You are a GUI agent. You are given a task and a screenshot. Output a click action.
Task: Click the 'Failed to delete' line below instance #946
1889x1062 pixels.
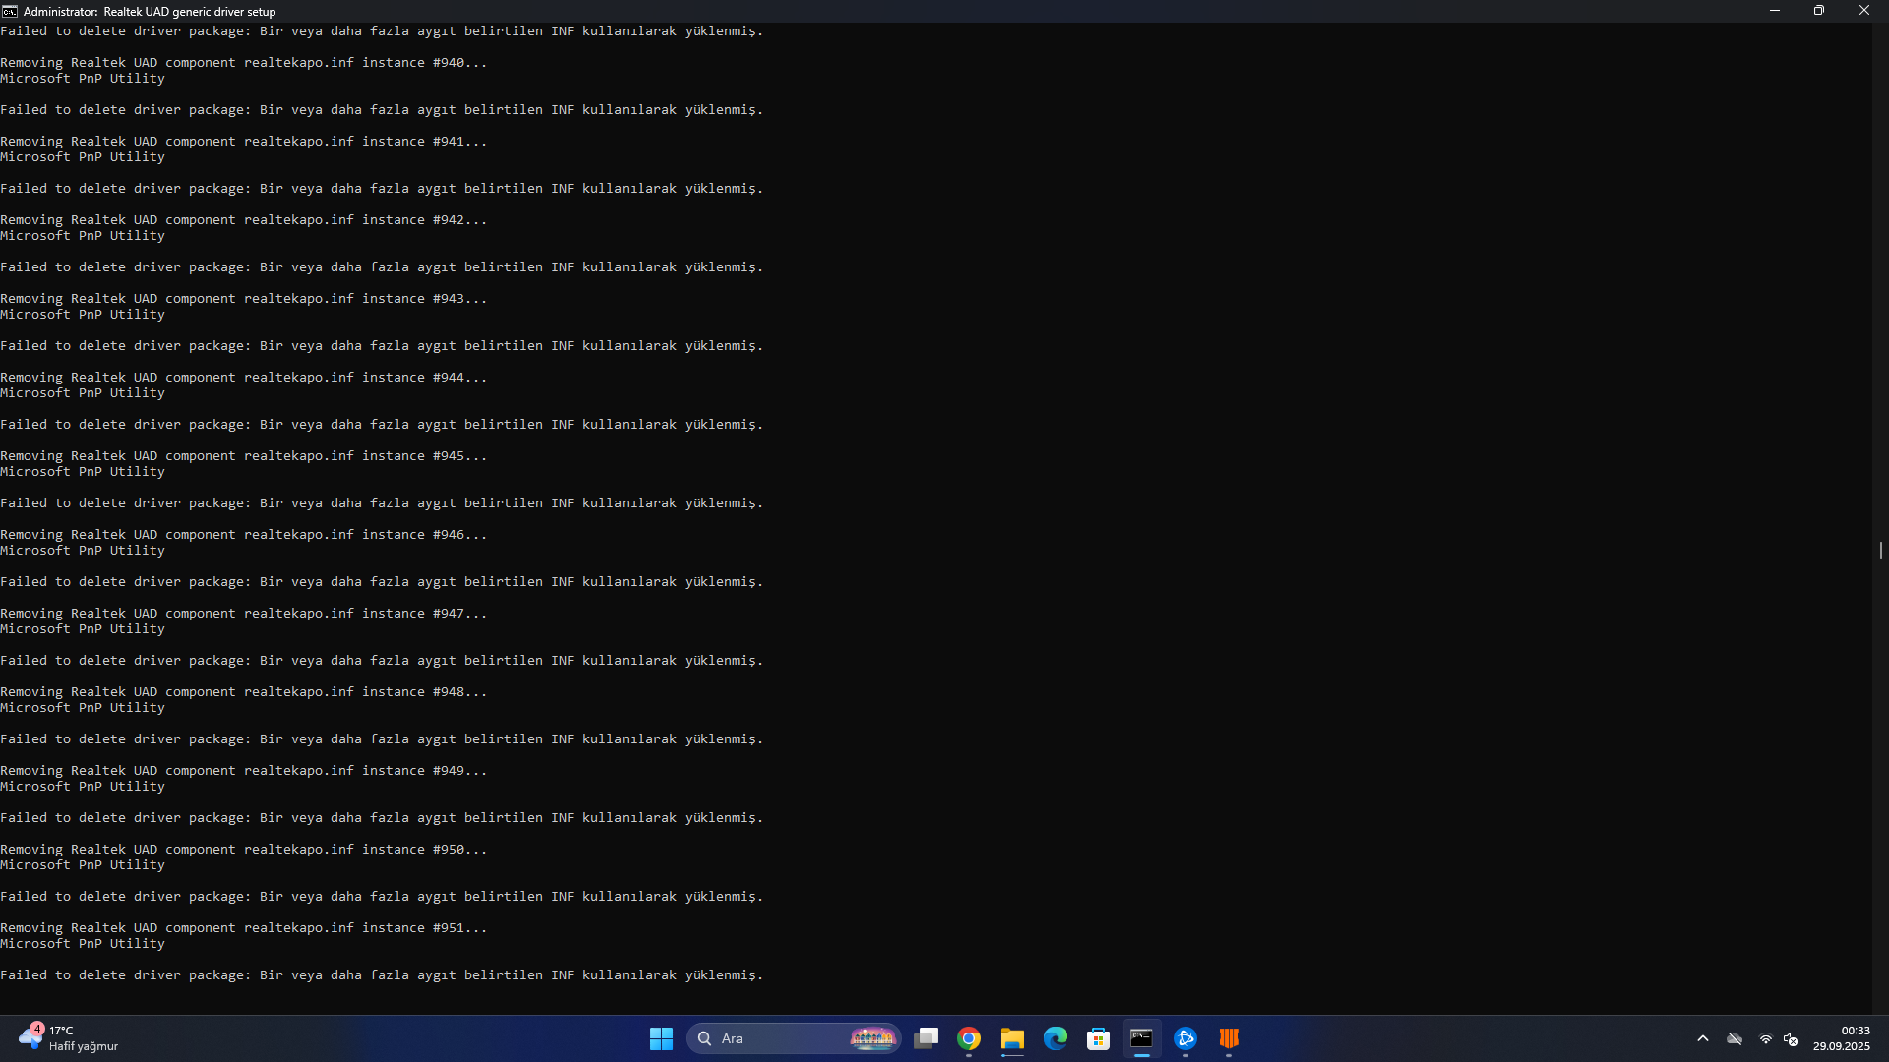382,581
